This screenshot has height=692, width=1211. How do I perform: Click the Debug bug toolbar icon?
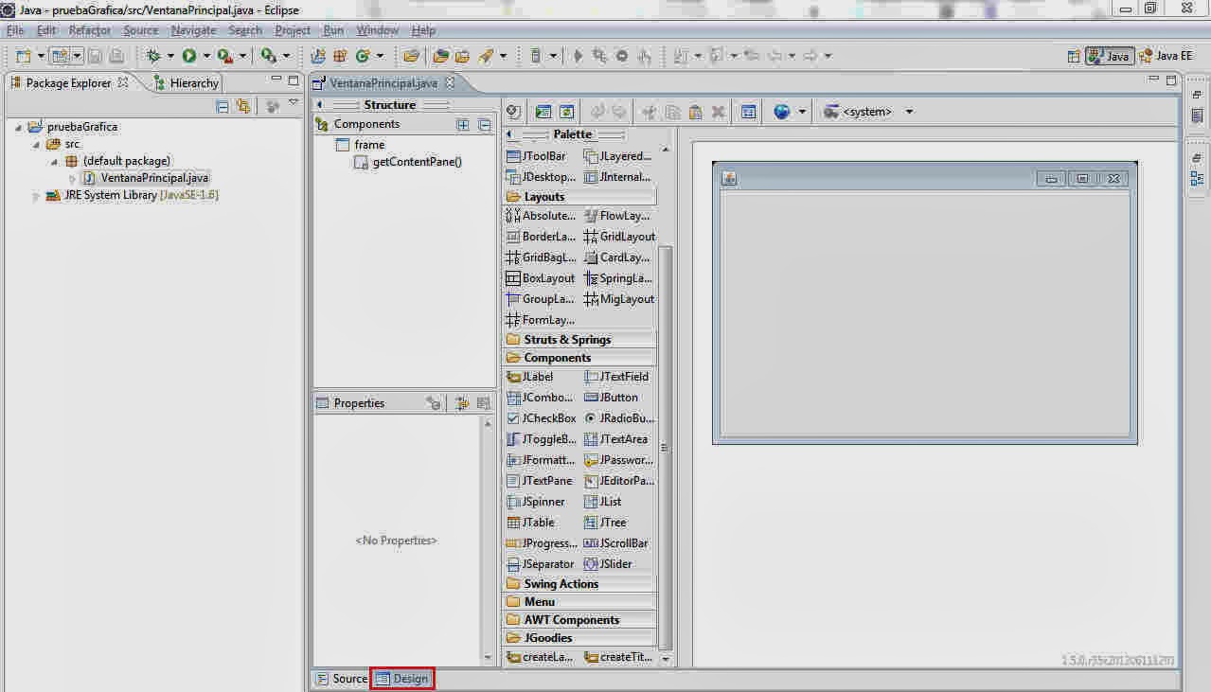(153, 56)
